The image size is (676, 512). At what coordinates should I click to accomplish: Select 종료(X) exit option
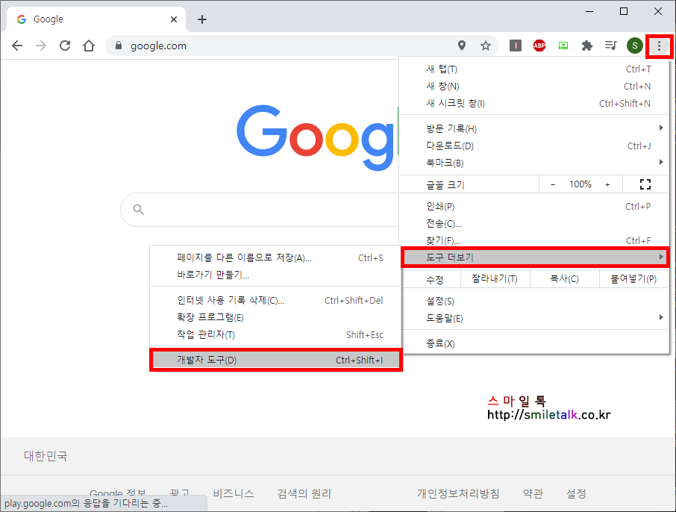coord(534,344)
